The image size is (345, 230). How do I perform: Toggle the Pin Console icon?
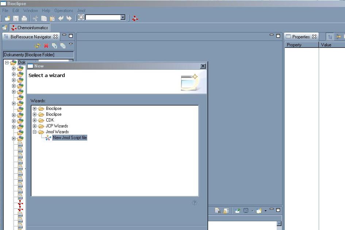237,211
